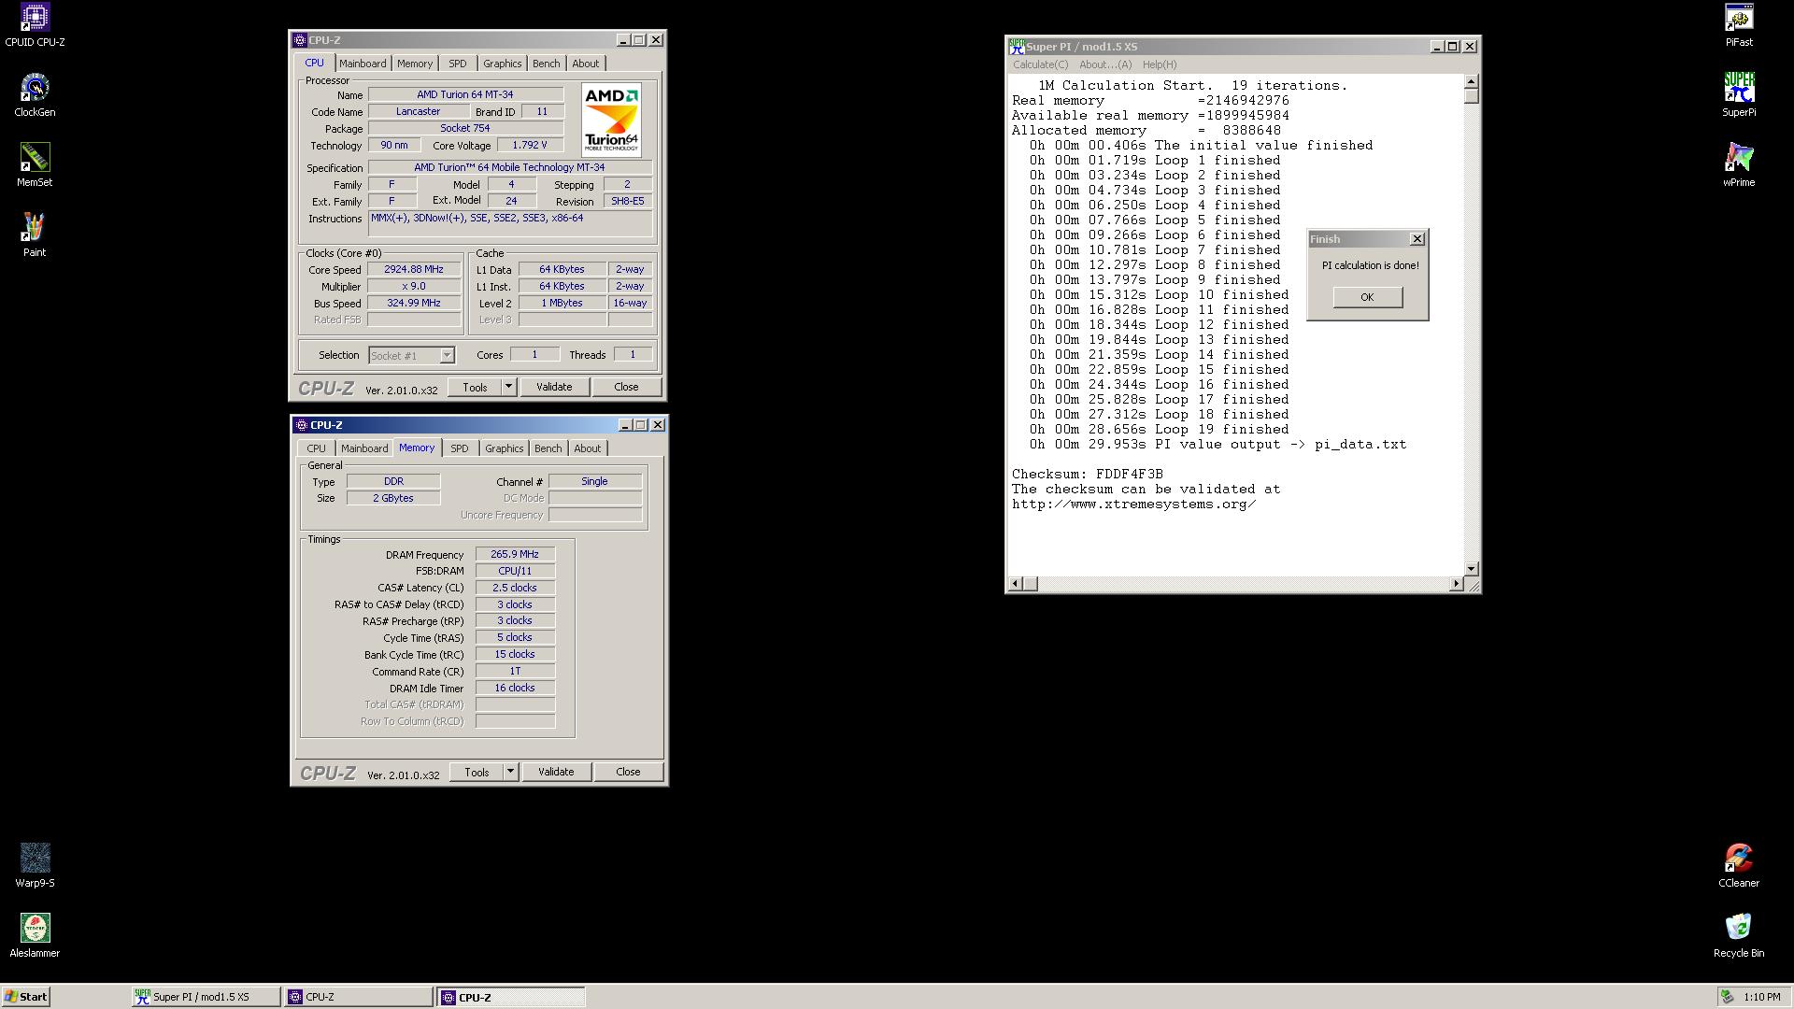Open the Warp9-S desktop icon
This screenshot has width=1794, height=1009.
(x=35, y=866)
